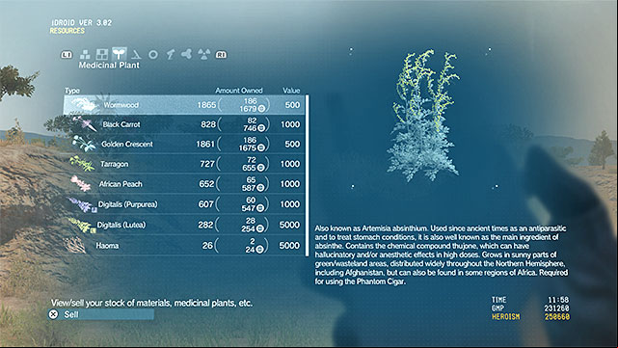Click the HEROISM value 250660
The width and height of the screenshot is (618, 348).
[557, 316]
